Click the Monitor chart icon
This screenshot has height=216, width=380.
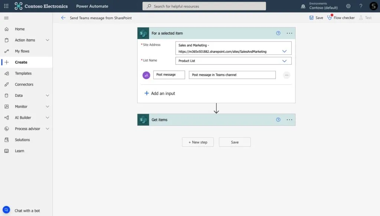(x=7, y=107)
